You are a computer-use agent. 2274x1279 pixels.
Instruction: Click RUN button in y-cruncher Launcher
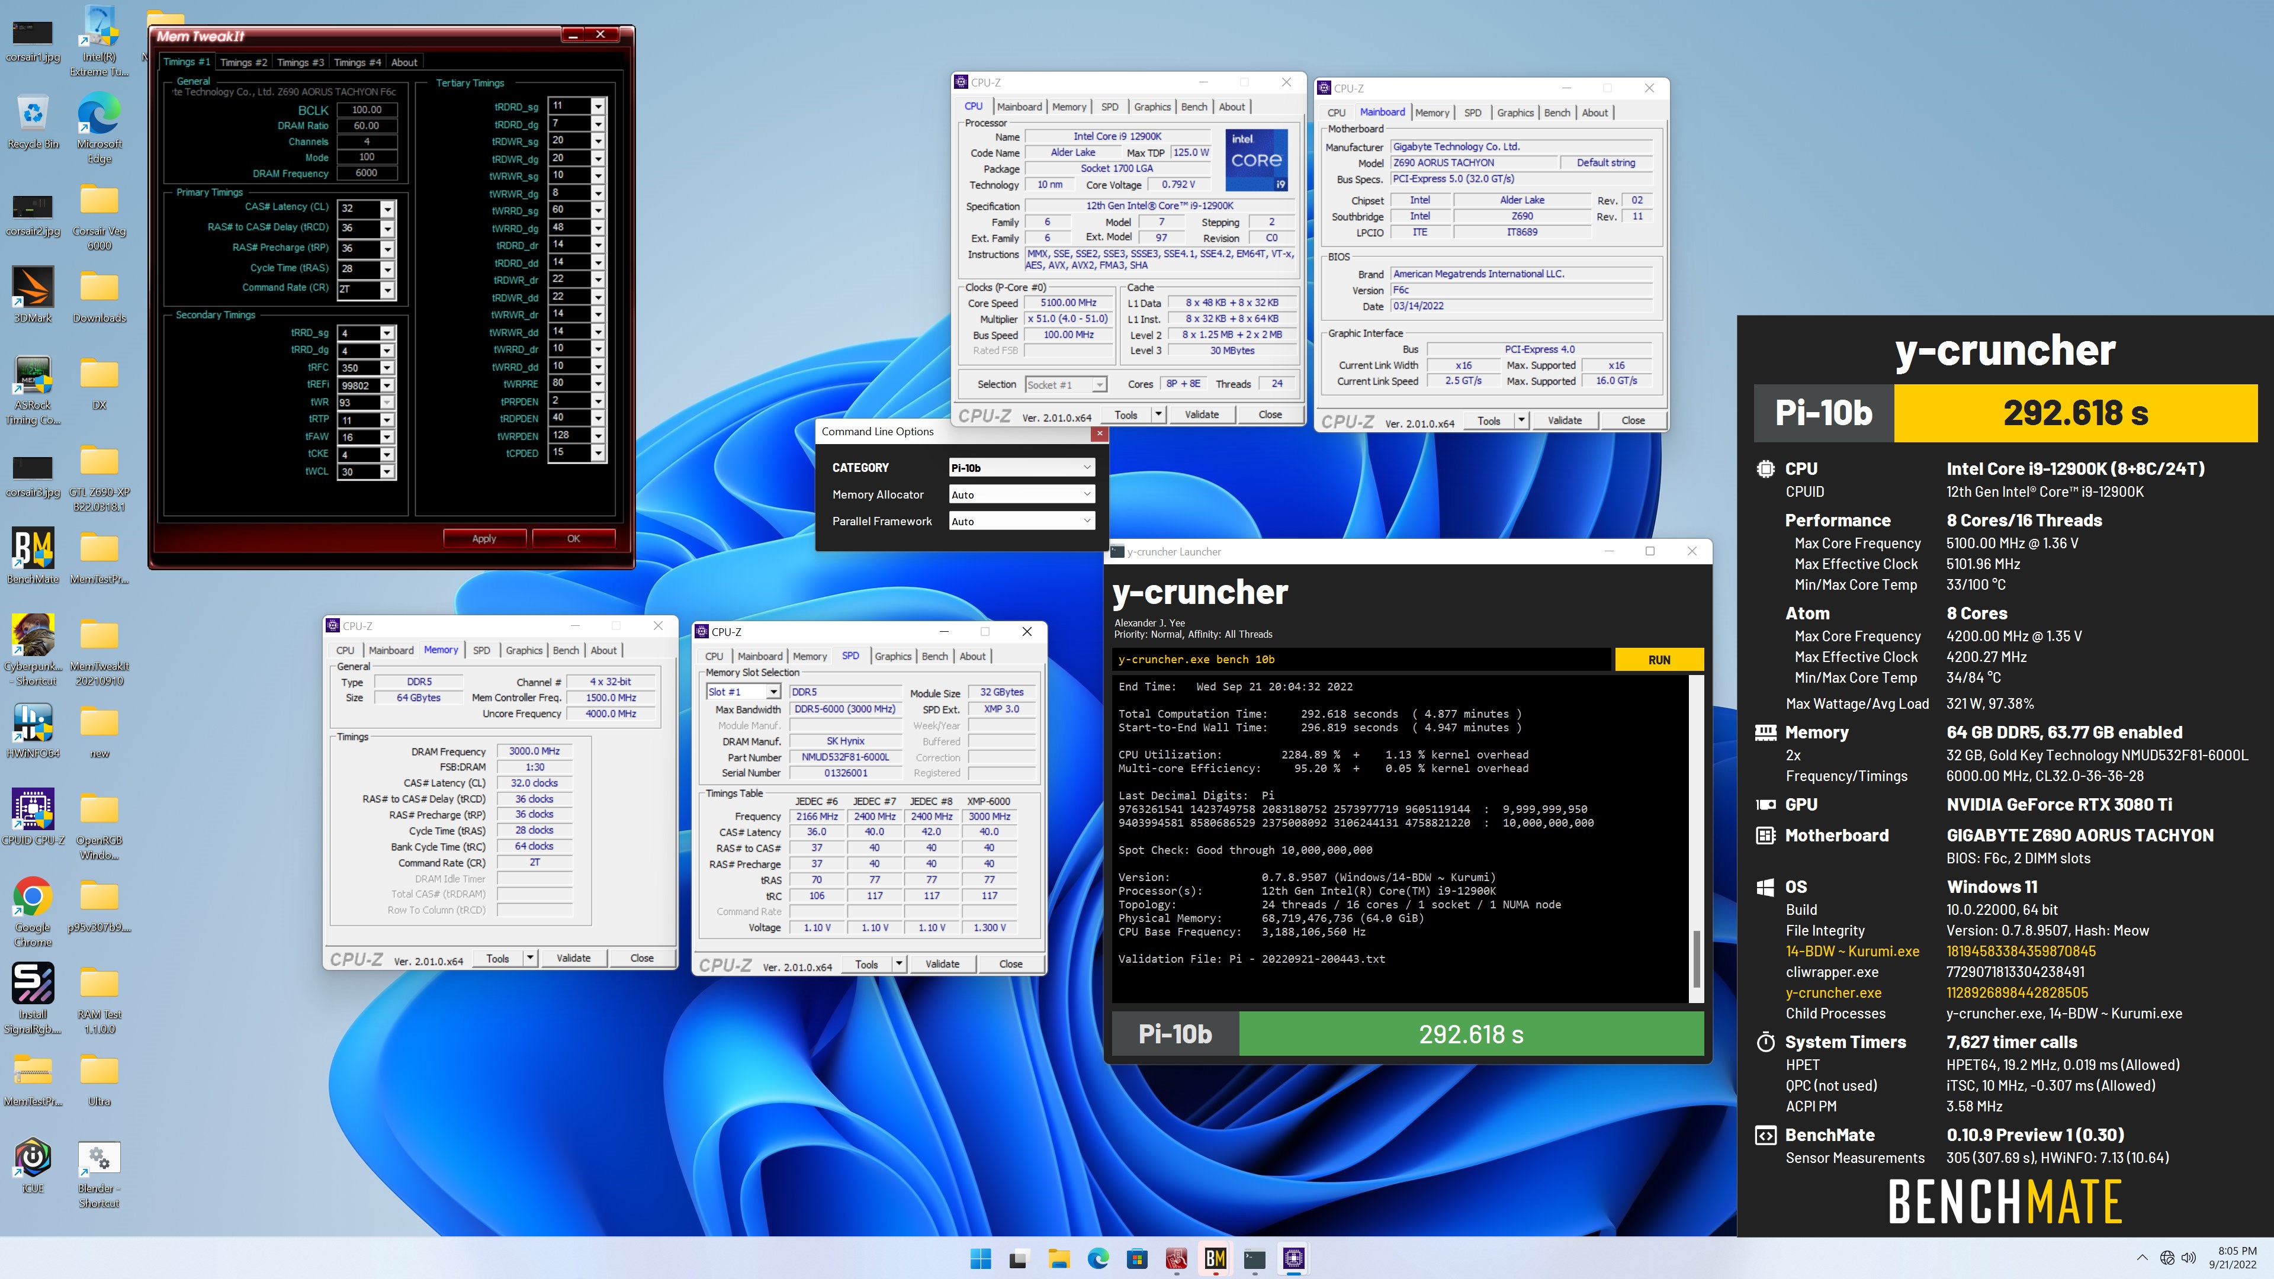1659,660
